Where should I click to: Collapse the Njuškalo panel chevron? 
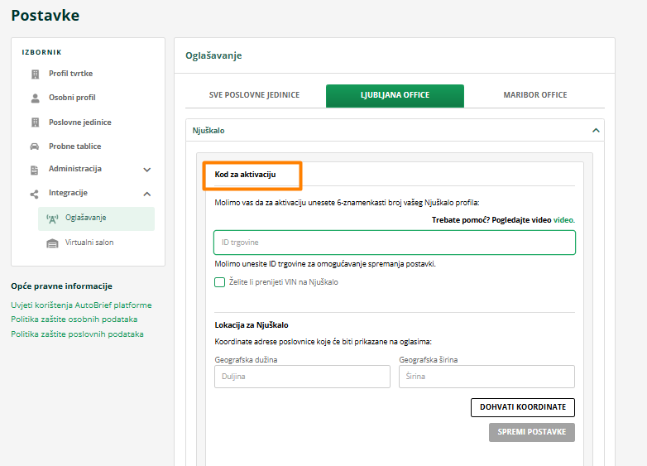(594, 130)
